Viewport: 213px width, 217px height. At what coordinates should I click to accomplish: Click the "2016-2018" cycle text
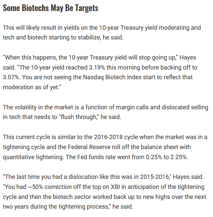(x=108, y=137)
